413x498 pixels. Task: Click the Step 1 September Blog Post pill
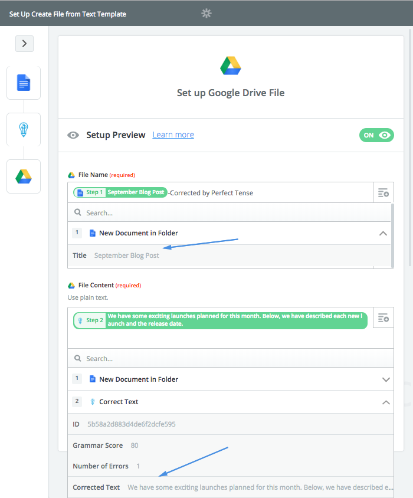(x=120, y=192)
